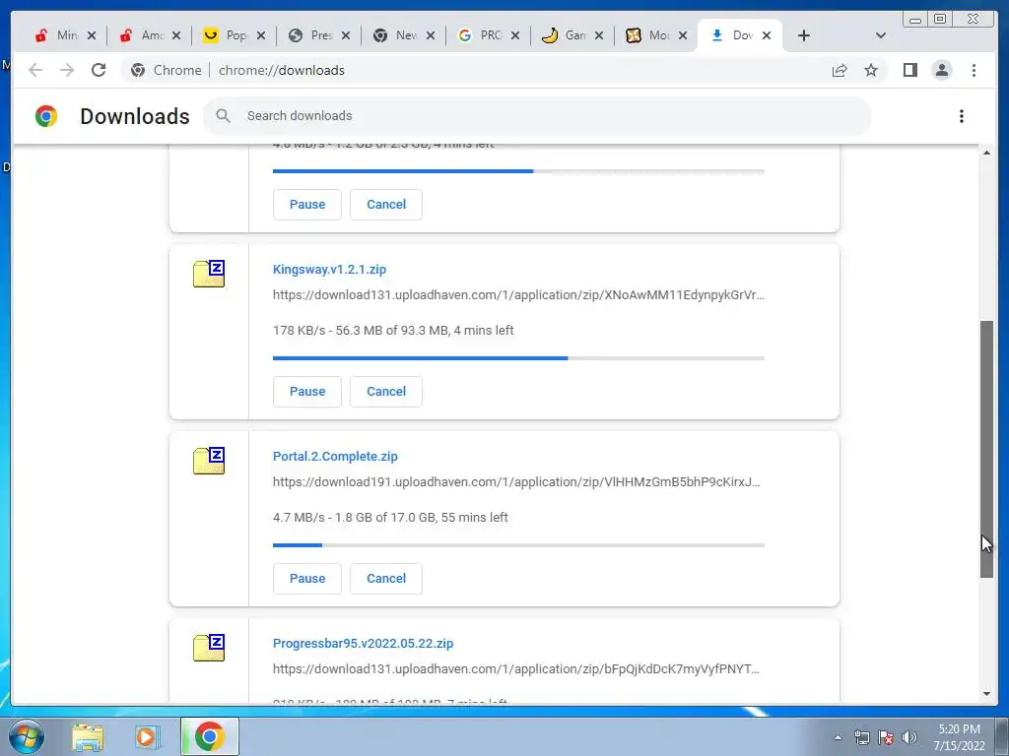Click the Chrome taskbar button

(x=210, y=736)
